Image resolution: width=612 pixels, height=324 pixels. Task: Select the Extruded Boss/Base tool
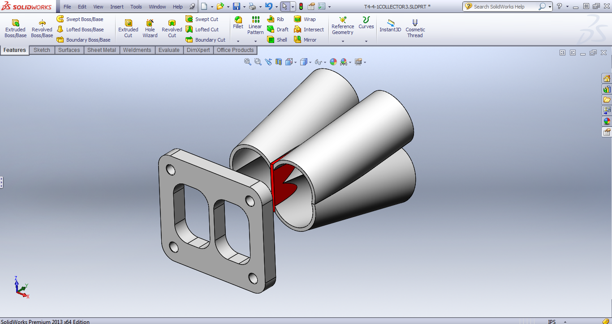click(15, 29)
